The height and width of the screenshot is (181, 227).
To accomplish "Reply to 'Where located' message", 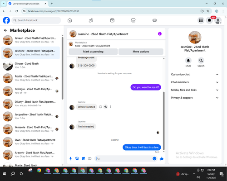I will (105, 107).
